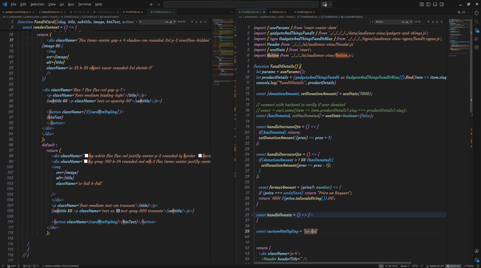The width and height of the screenshot is (481, 268).
Task: Click Find in Selection icon in find widget
Action: click(201, 22)
